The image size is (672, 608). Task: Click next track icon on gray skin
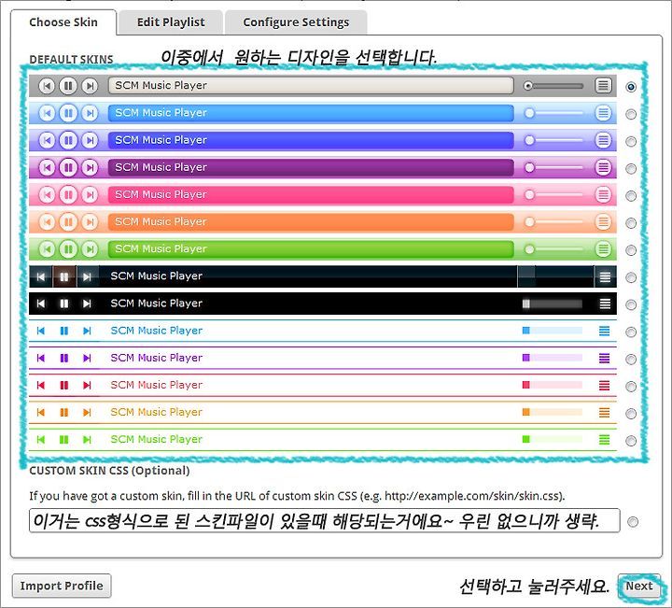[90, 86]
